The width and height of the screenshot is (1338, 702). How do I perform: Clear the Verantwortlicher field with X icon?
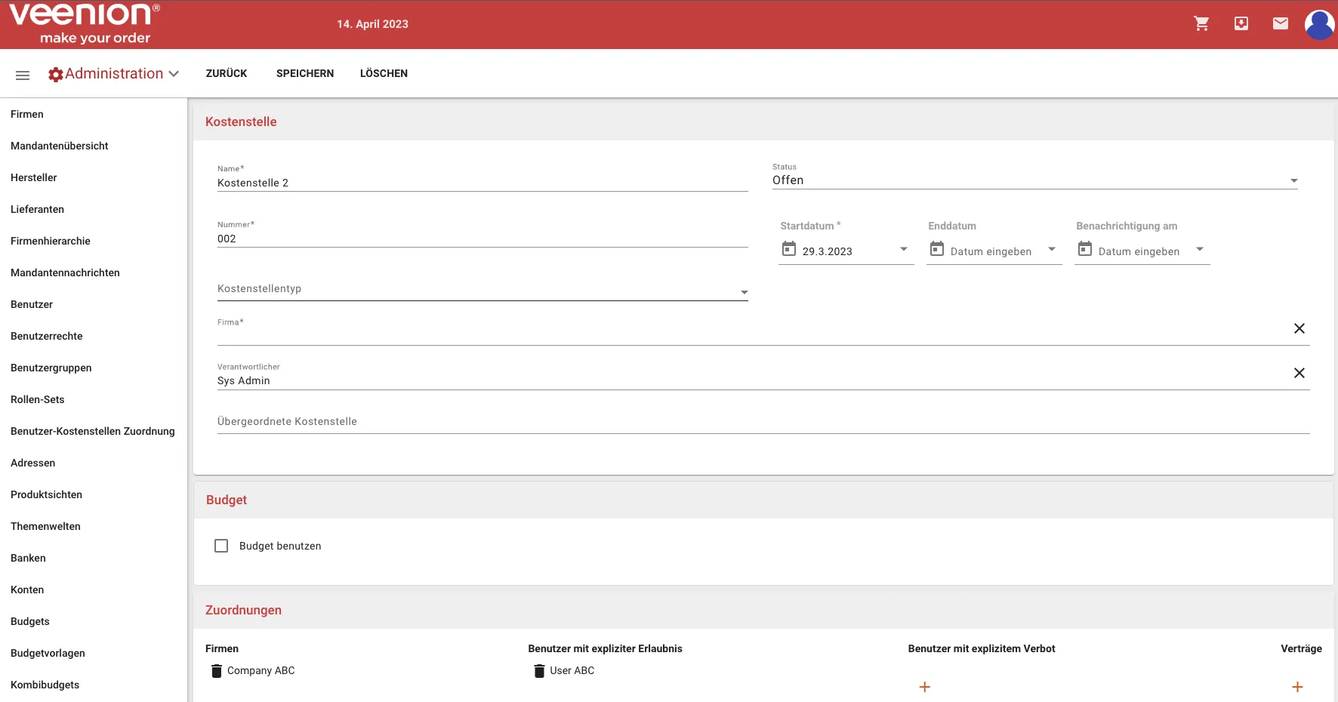click(x=1299, y=373)
